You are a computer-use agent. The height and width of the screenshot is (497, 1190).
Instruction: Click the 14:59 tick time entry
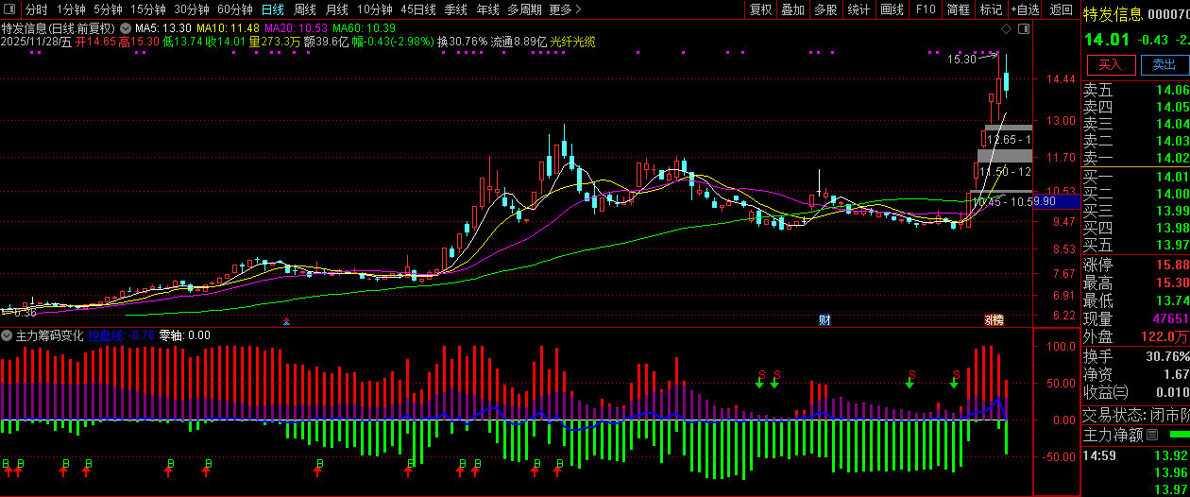pyautogui.click(x=1097, y=455)
